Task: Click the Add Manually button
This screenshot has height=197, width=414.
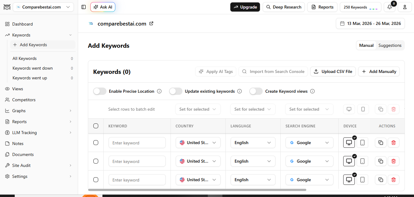Action: (x=379, y=71)
